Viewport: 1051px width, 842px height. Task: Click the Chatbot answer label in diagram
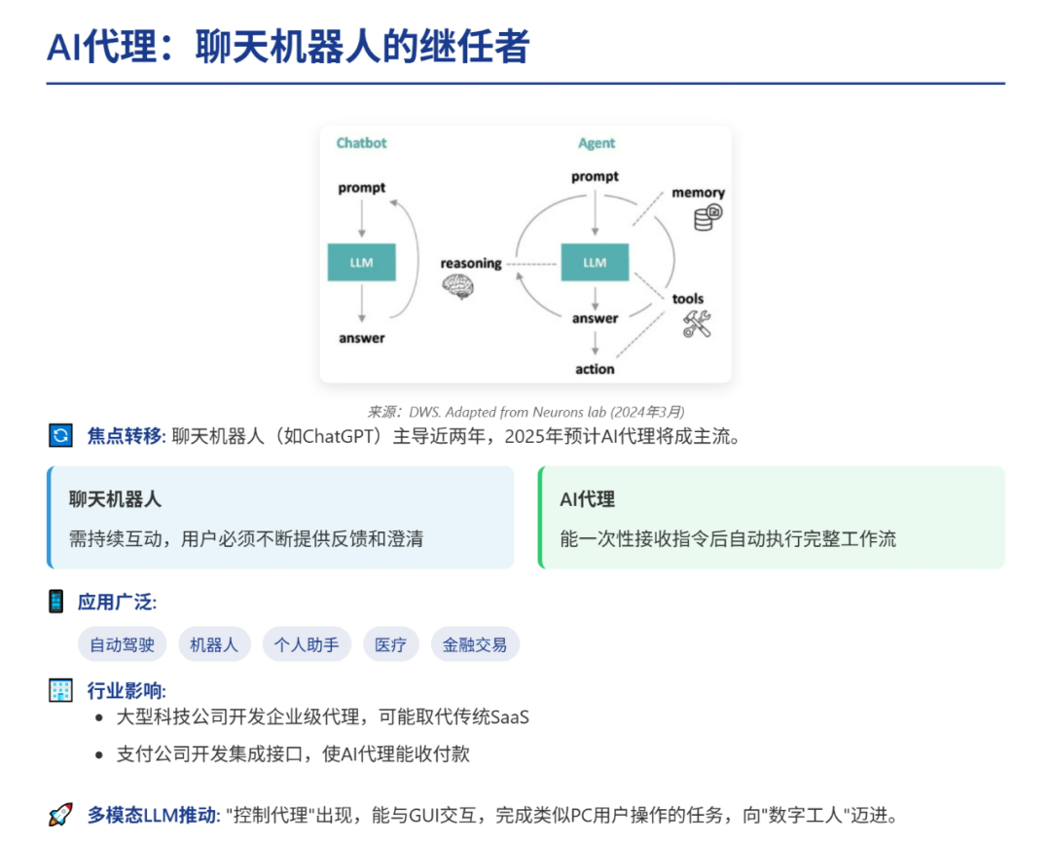(362, 338)
